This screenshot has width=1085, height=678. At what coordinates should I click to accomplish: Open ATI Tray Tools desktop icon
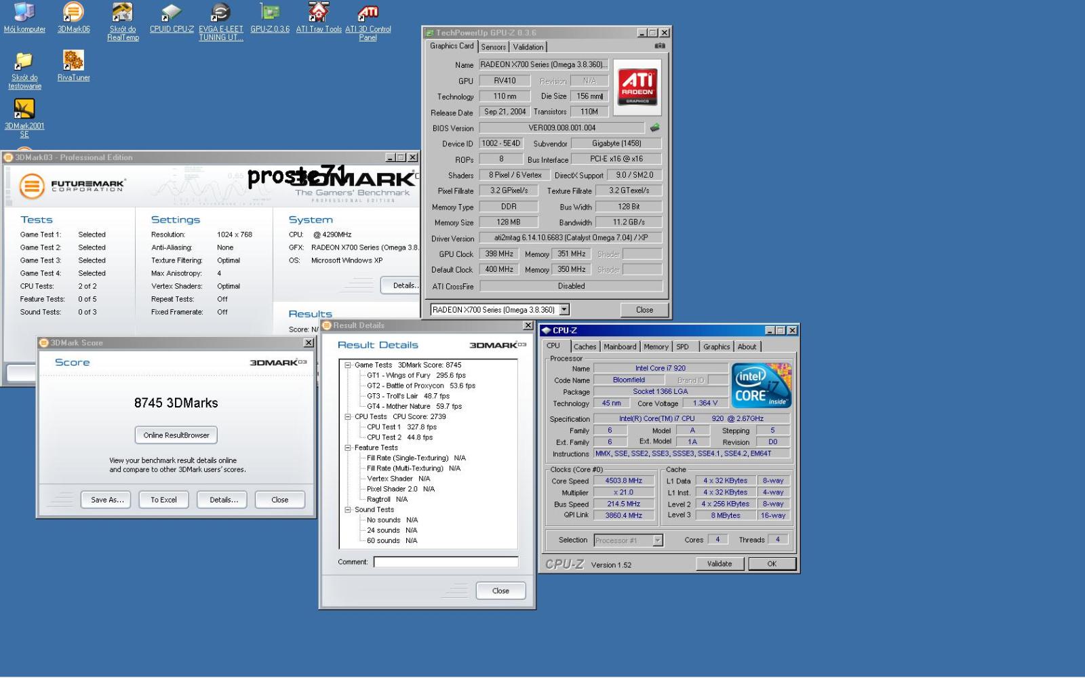click(319, 18)
